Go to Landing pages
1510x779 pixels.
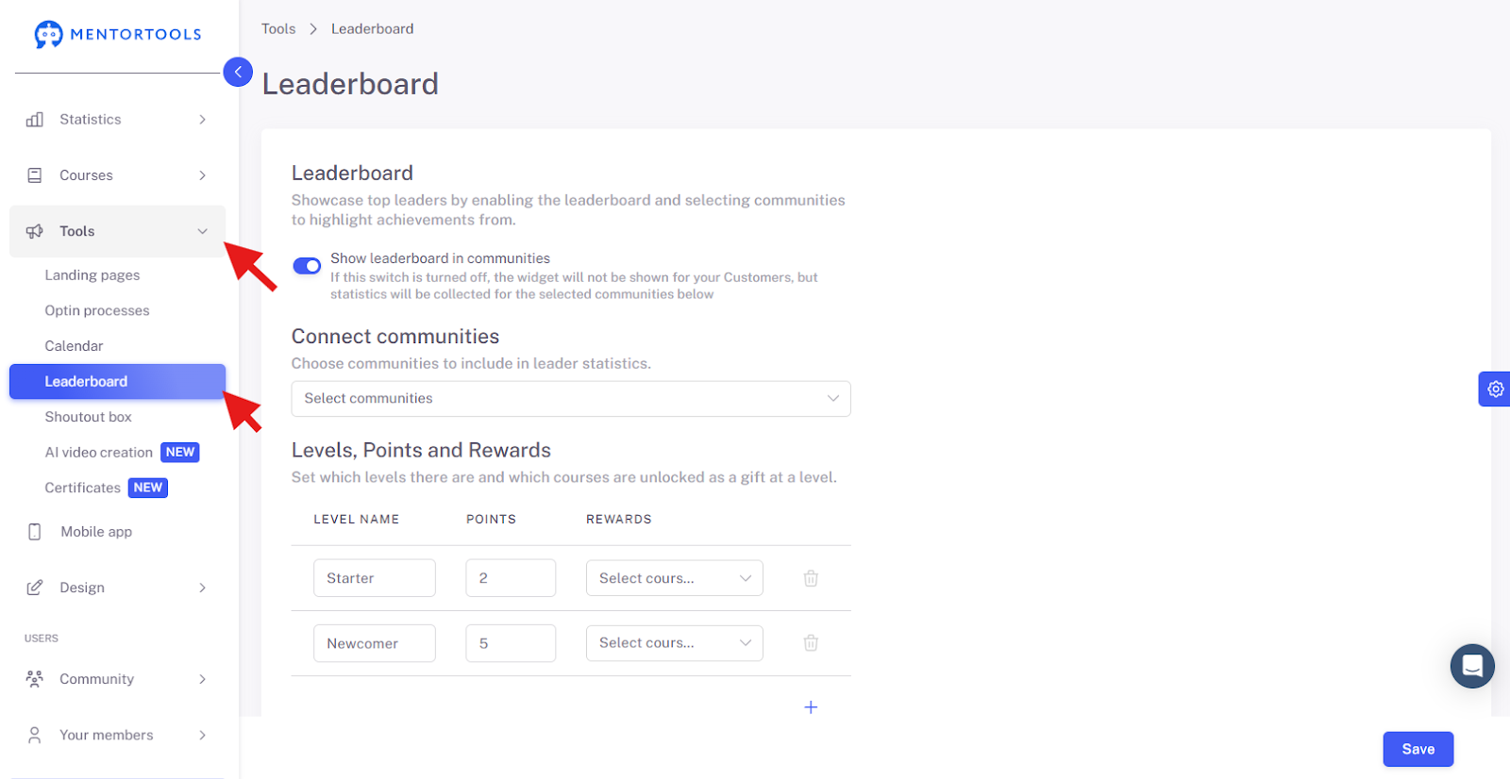pos(92,275)
